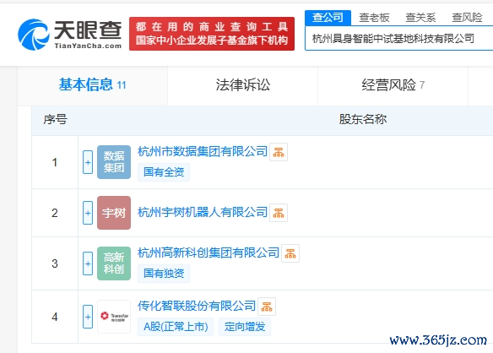Click the 高新科创 company avatar
Viewport: 493px width, 353px height.
tap(114, 263)
